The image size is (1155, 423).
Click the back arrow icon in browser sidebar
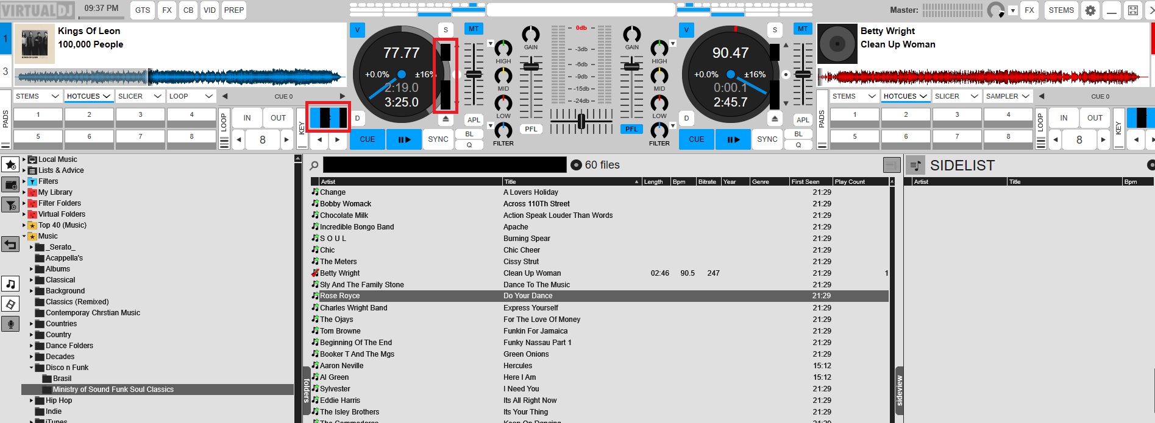pyautogui.click(x=10, y=245)
